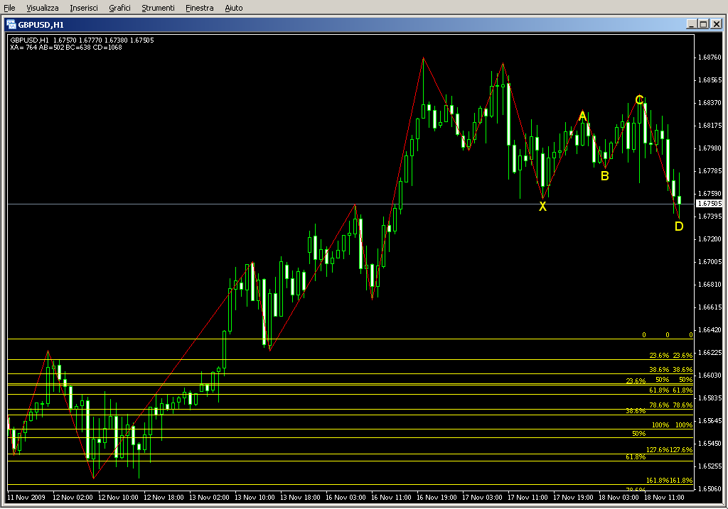Click the 18 Nov 11:00 time label
Viewport: 728px width, 509px height.
coord(664,498)
